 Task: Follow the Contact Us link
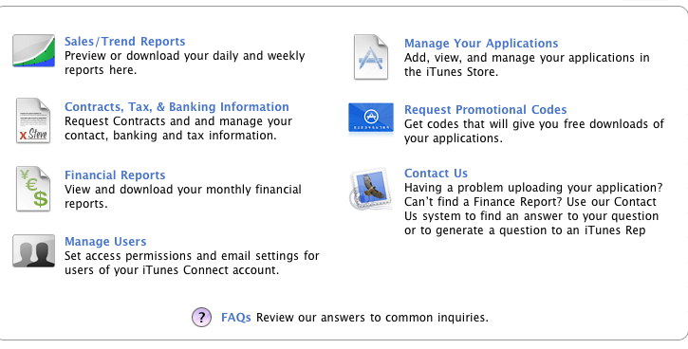click(436, 173)
